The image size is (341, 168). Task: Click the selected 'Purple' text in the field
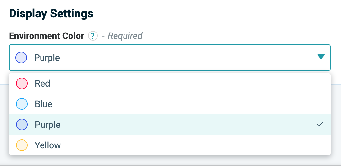coord(47,58)
